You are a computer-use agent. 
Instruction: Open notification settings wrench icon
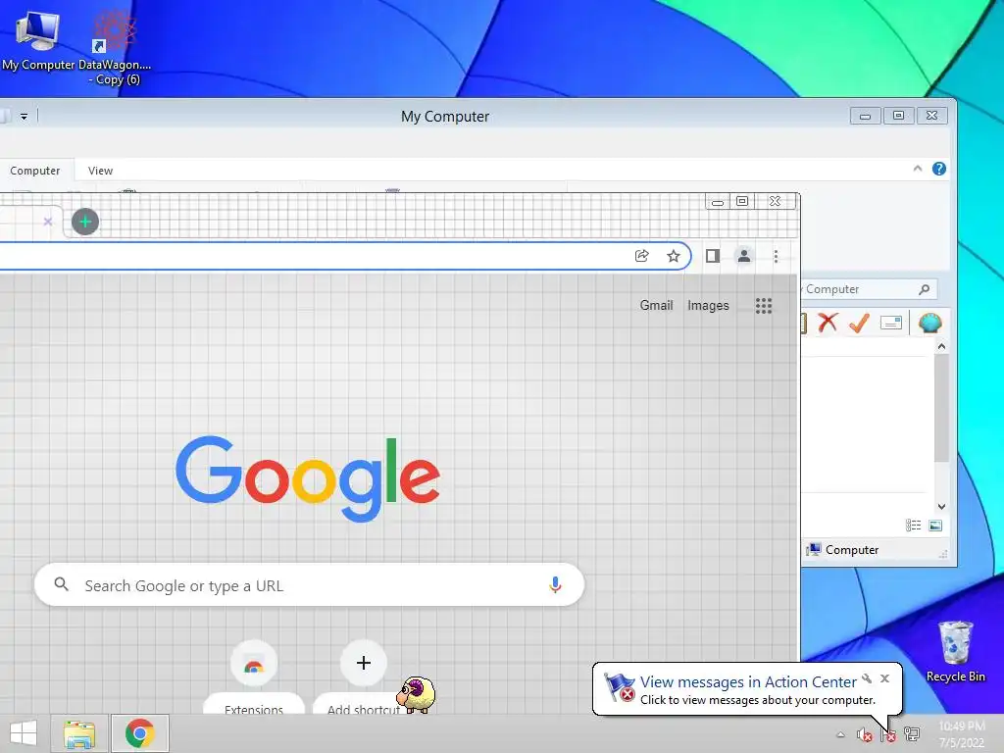[x=867, y=678]
